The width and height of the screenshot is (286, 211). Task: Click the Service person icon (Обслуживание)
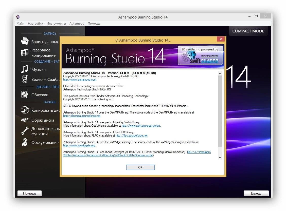(25, 142)
